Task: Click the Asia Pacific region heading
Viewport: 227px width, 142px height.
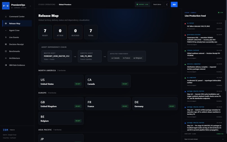Action: [x=45, y=130]
